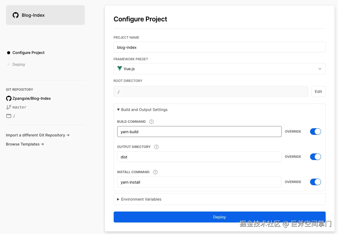Select the Deploy step in sidebar
Screen dimensions: 338x234
point(19,64)
